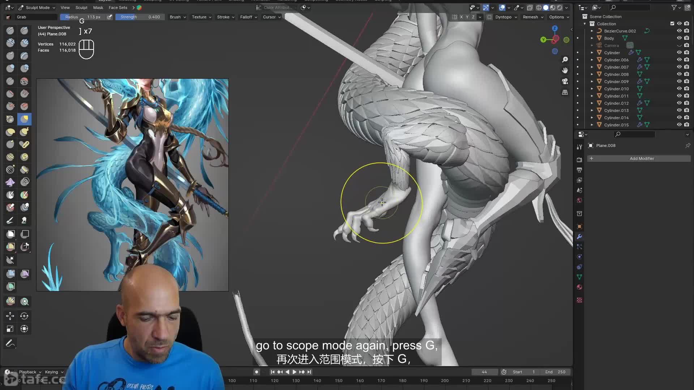Select the Line Project tool
The width and height of the screenshot is (694, 390).
10,260
